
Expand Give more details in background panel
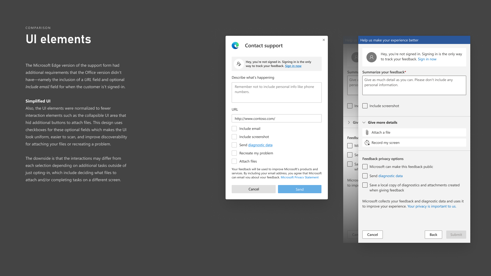click(x=349, y=122)
